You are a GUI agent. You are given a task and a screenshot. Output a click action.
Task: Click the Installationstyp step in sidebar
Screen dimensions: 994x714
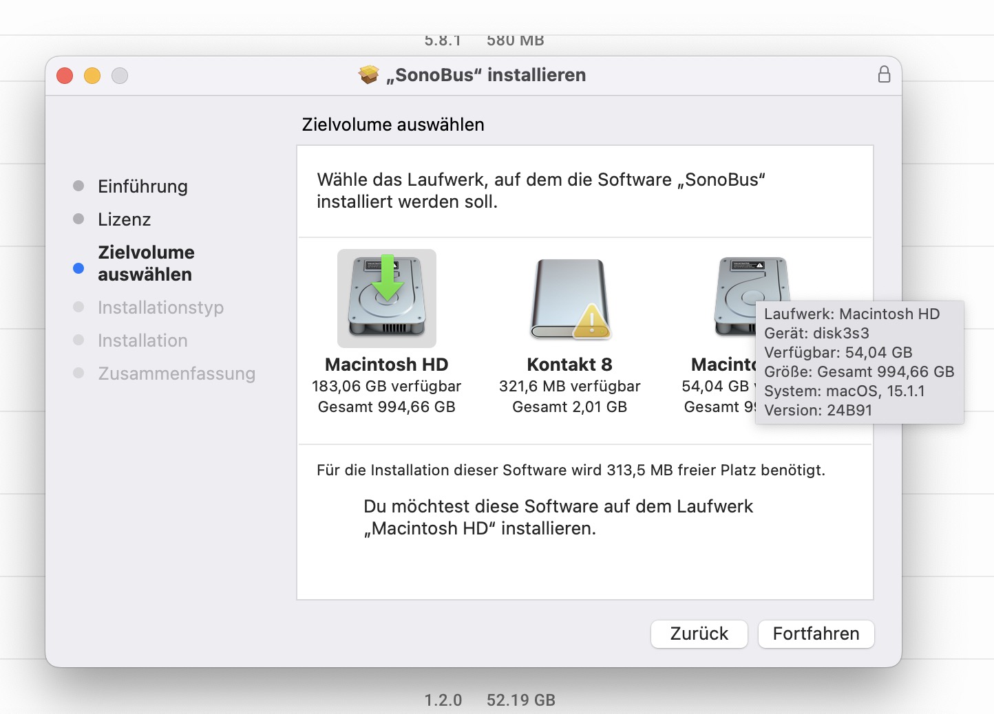click(x=160, y=307)
